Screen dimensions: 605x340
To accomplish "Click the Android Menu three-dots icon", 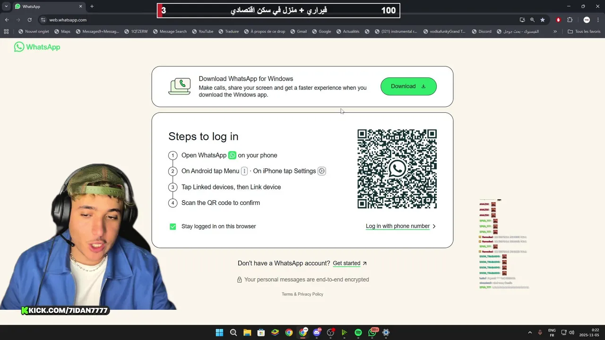I will pos(244,171).
